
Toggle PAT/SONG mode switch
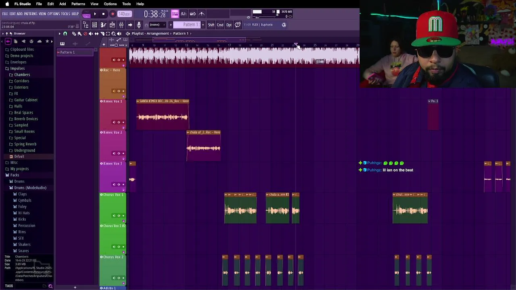click(86, 14)
